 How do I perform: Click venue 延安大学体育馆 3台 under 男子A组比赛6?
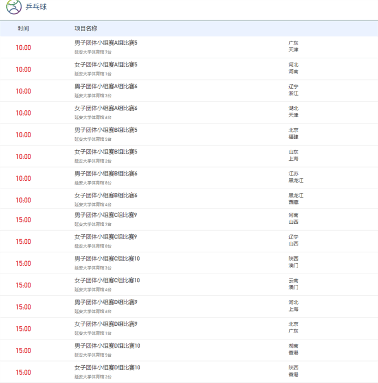click(x=93, y=96)
